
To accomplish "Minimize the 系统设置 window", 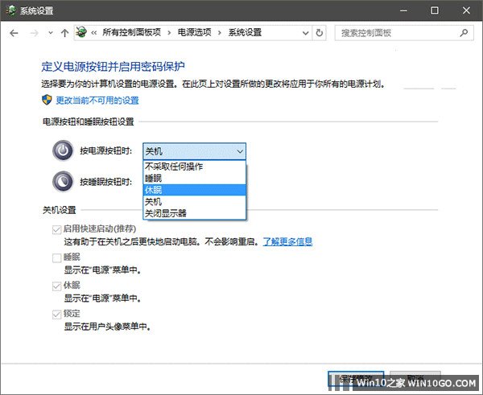I will click(x=403, y=10).
